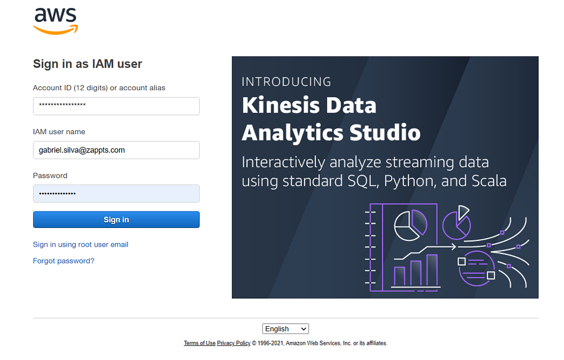The image size is (564, 360).
Task: Click the 'IAM user name' label
Action: click(59, 132)
